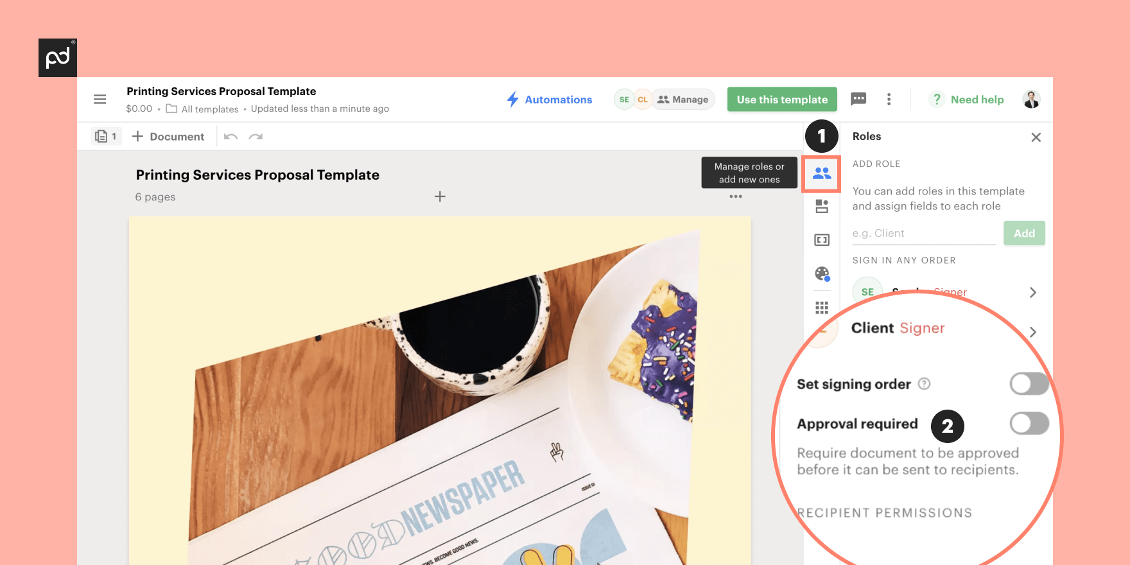This screenshot has width=1130, height=565.
Task: Click the role name input field
Action: tap(923, 234)
